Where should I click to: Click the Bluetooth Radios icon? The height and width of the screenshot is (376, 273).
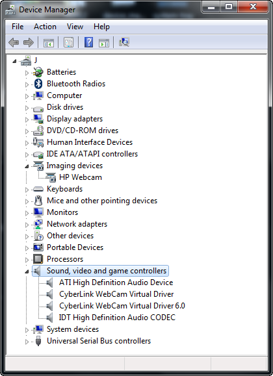click(x=38, y=84)
